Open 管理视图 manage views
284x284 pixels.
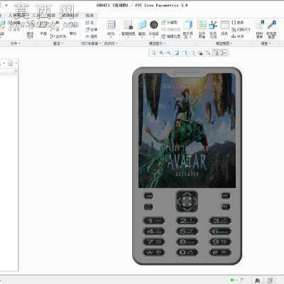tap(128, 28)
